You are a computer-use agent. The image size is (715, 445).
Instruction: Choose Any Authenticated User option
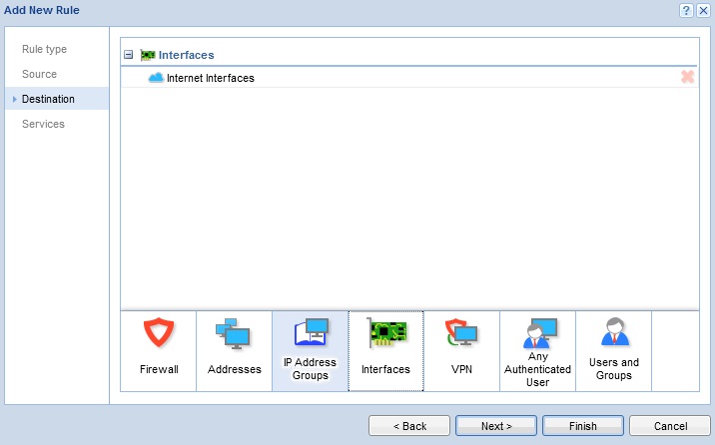click(x=537, y=349)
